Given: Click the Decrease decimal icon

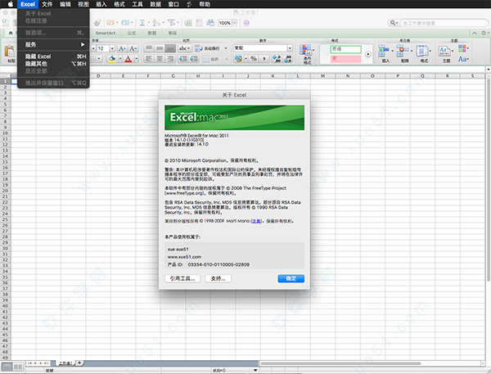Looking at the screenshot, I should 288,59.
